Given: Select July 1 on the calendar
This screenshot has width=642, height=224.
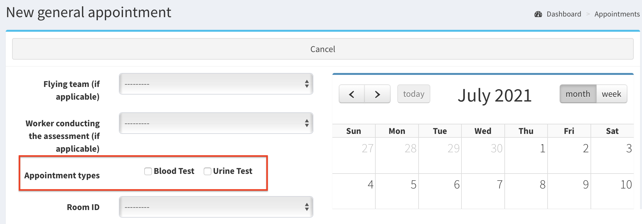Looking at the screenshot, I should coord(526,155).
